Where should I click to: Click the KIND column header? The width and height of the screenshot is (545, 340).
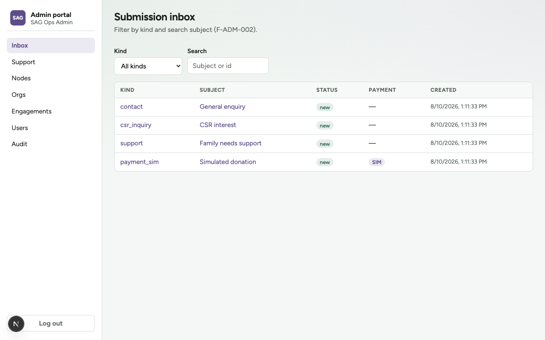tap(127, 90)
